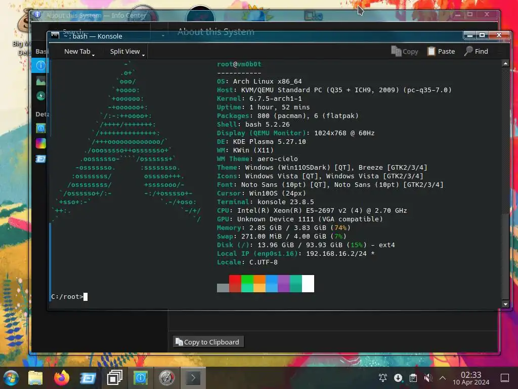This screenshot has width=518, height=389.
Task: Open the Energy lightning icon in Info Center sidebar
Action: (40, 96)
